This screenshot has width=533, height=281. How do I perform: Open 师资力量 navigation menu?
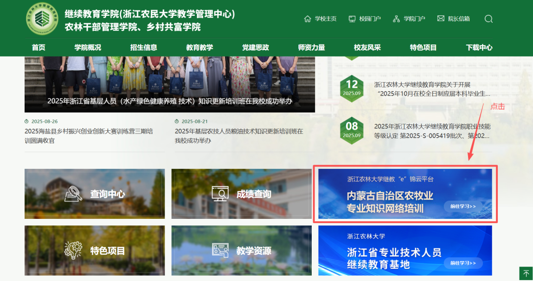[311, 47]
